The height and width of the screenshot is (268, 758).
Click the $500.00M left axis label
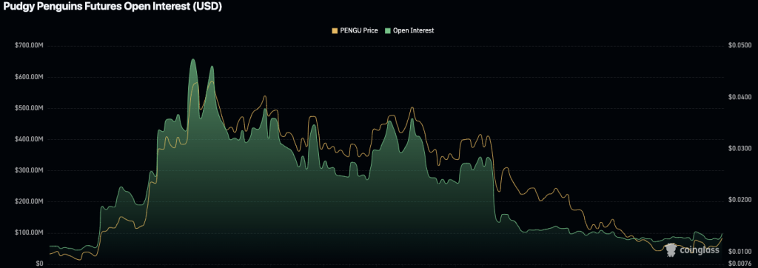tap(30, 108)
